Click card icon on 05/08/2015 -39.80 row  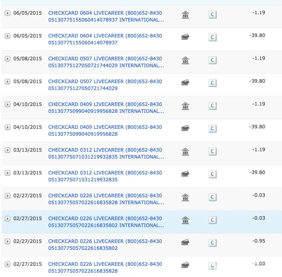click(x=185, y=83)
